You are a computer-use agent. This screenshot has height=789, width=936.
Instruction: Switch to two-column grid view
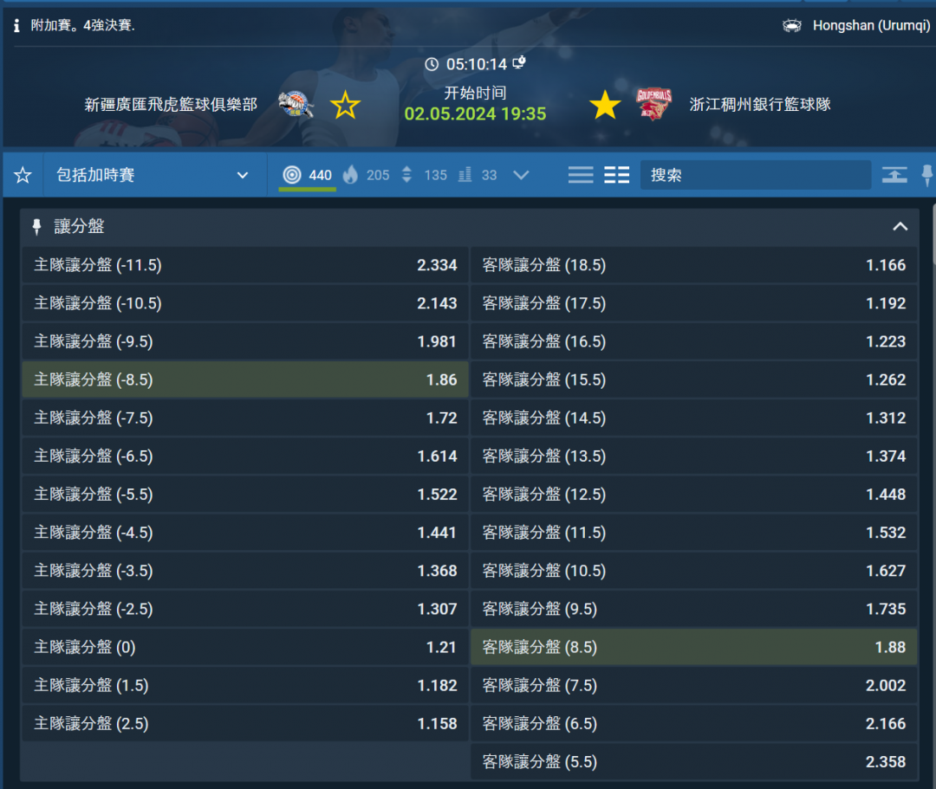click(x=617, y=175)
